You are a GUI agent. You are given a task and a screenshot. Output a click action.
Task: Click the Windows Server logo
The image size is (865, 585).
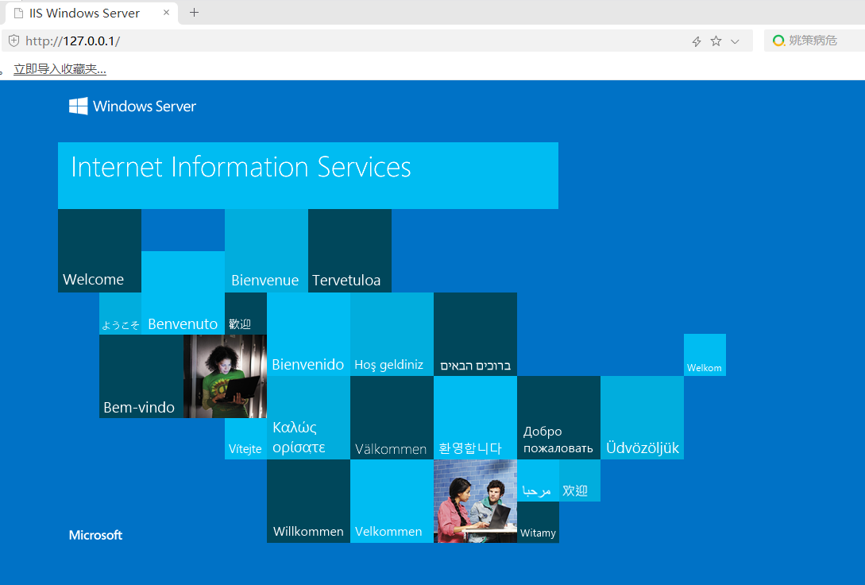tap(133, 106)
